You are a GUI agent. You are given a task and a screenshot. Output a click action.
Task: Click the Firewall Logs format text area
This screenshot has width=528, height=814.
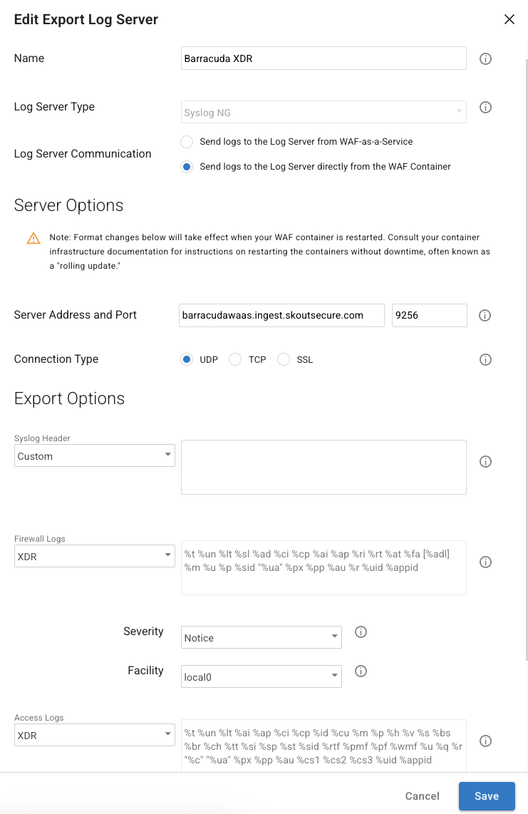[x=323, y=568]
